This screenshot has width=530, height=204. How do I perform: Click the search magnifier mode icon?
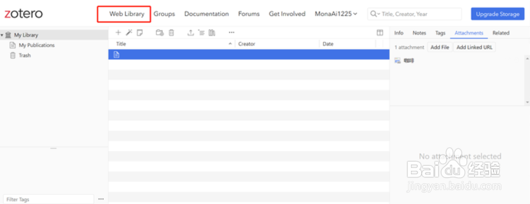(375, 14)
